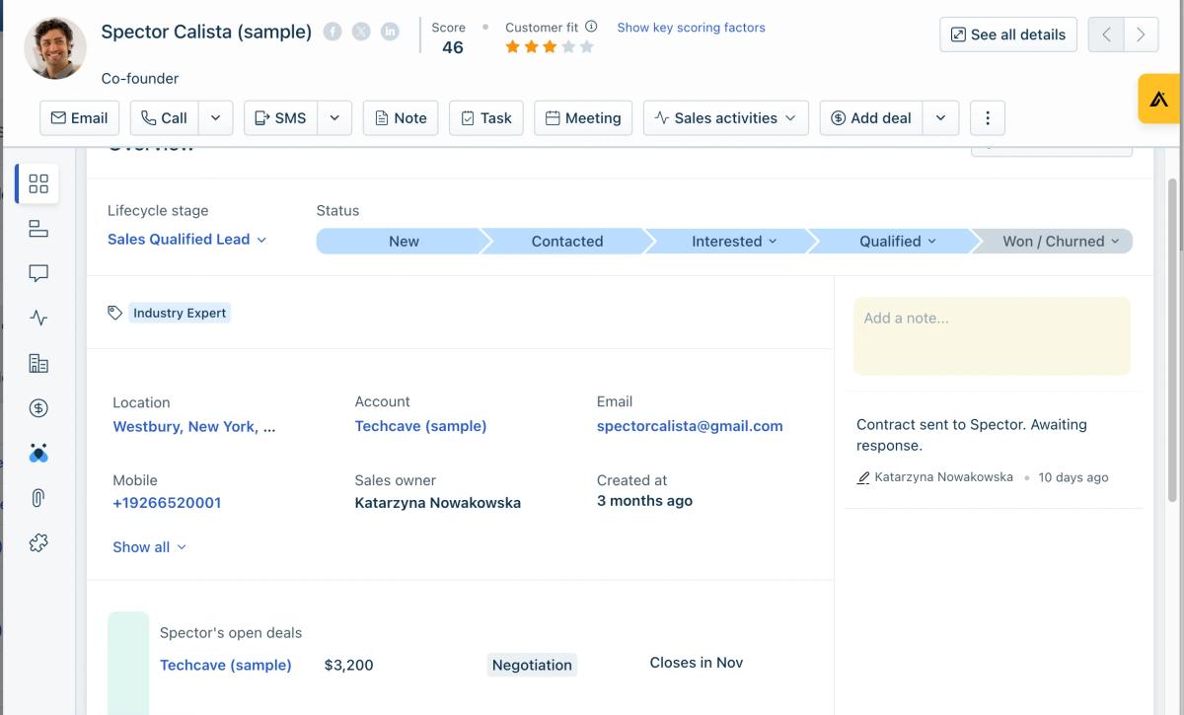Show key scoring factors
This screenshot has height=715, width=1184.
691,28
